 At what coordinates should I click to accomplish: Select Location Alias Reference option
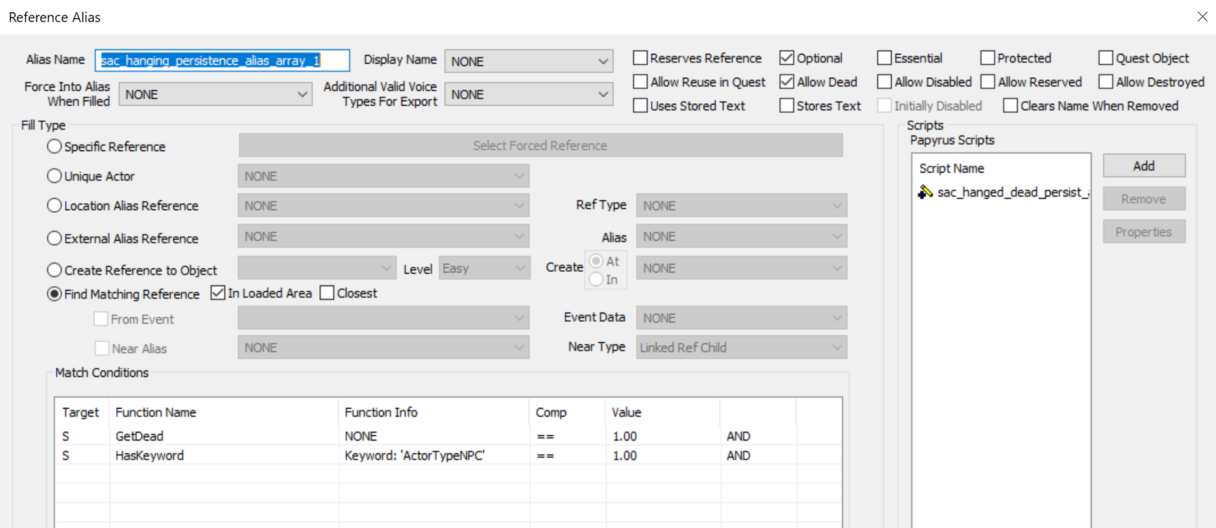pos(55,206)
